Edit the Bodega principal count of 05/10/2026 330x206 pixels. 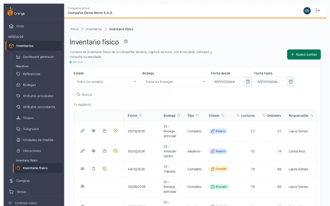[82, 131]
